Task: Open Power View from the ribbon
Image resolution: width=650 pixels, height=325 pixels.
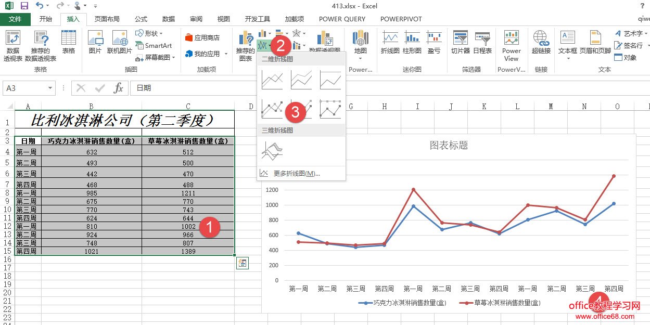Action: [x=511, y=43]
